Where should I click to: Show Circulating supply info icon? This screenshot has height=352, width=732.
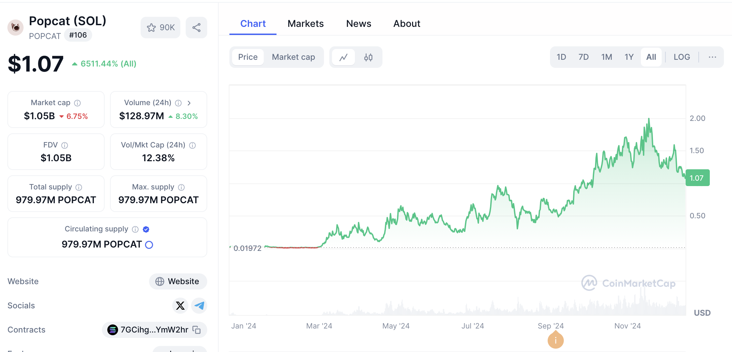pos(135,229)
